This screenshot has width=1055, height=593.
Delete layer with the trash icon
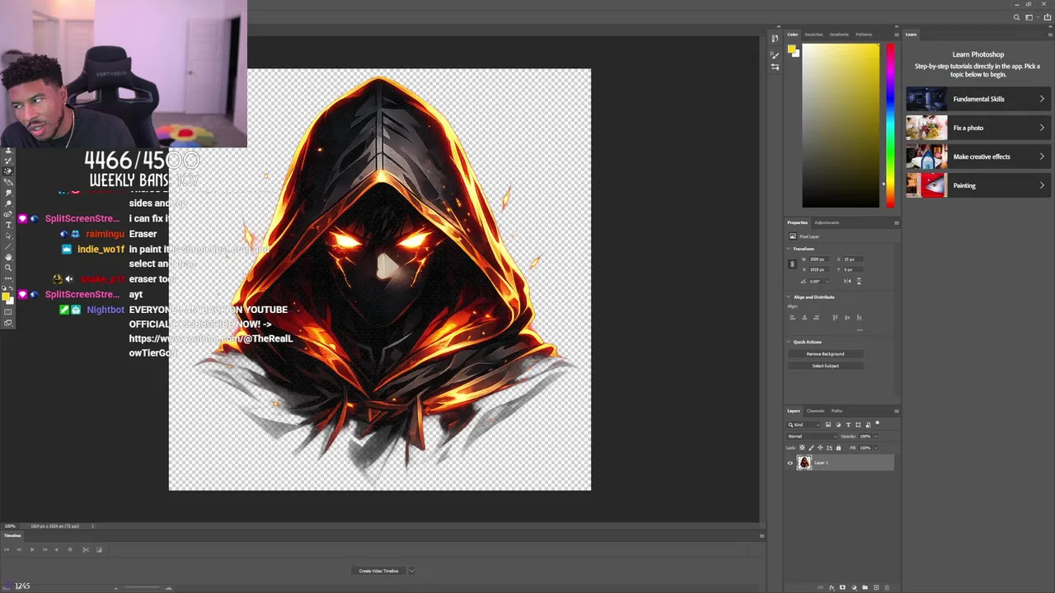pyautogui.click(x=887, y=587)
